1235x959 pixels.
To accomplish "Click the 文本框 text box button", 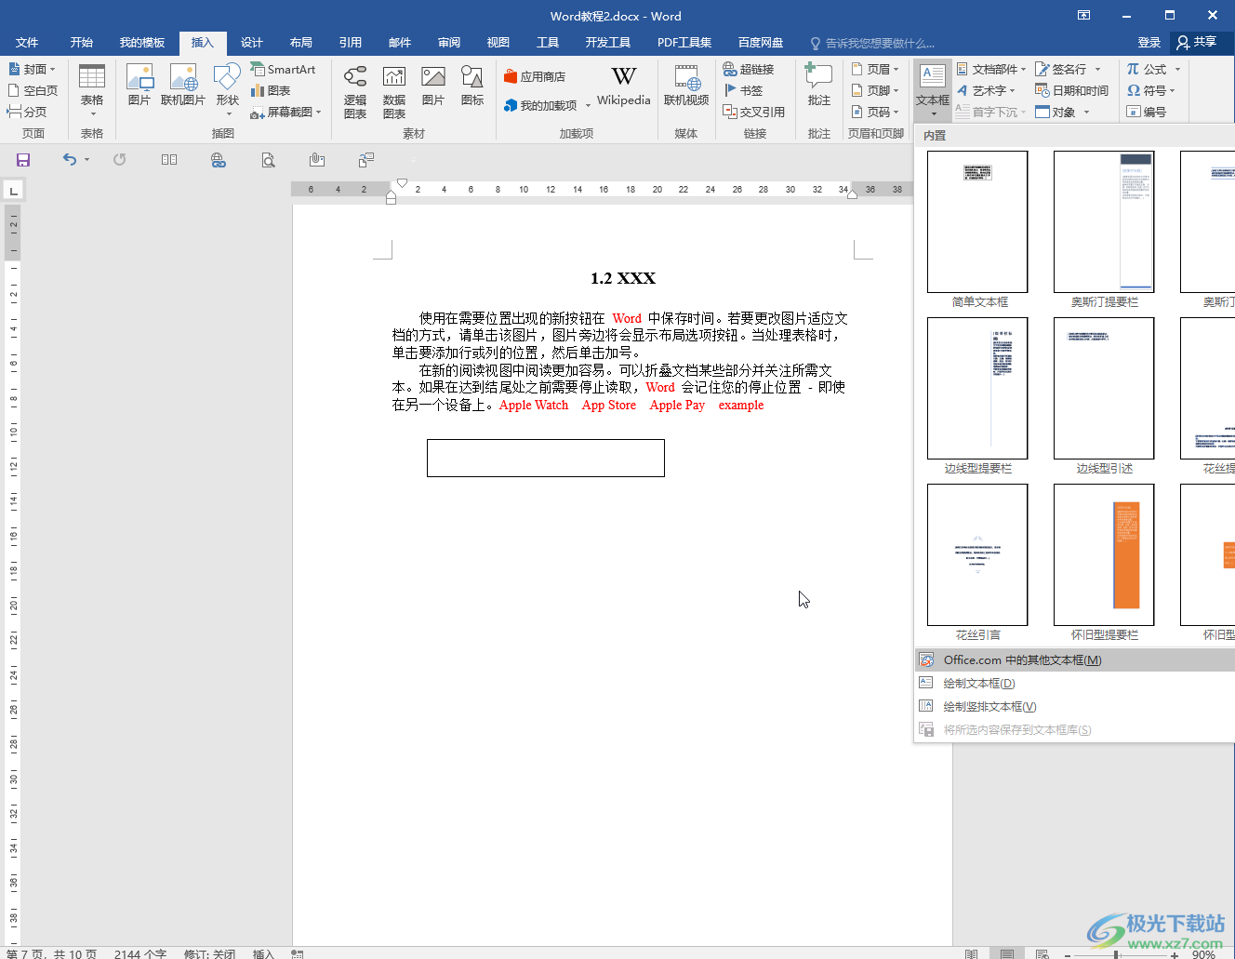I will (933, 89).
